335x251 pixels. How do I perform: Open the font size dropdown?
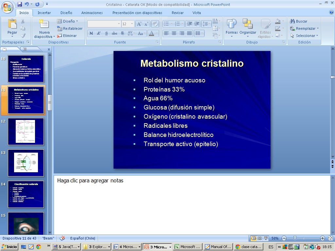click(132, 24)
